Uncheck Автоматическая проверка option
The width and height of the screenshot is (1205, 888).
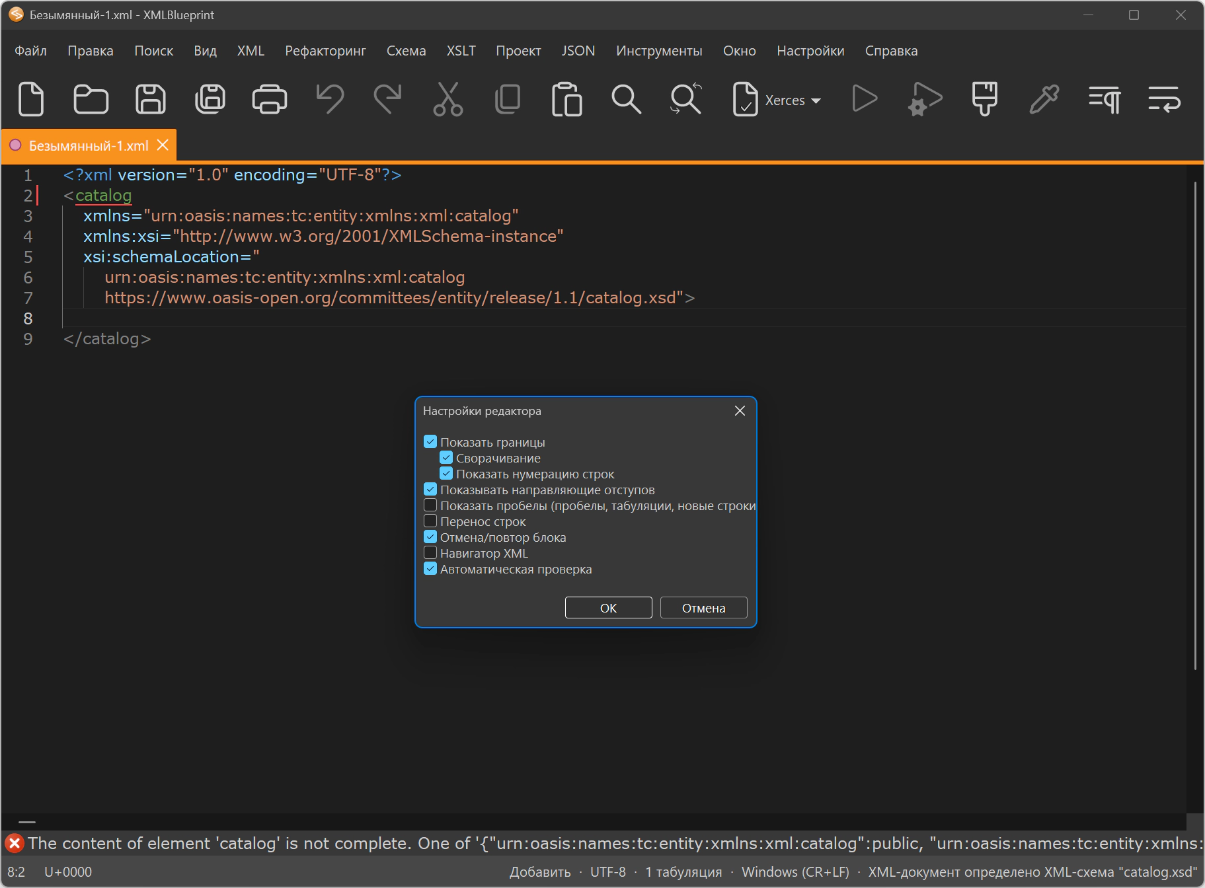pos(430,569)
